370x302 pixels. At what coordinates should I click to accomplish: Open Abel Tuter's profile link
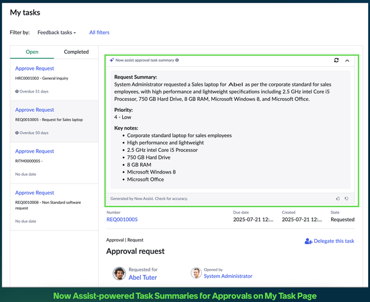click(143, 277)
